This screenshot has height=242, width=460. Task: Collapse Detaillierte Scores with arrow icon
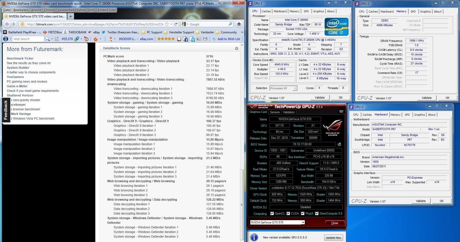(x=236, y=49)
